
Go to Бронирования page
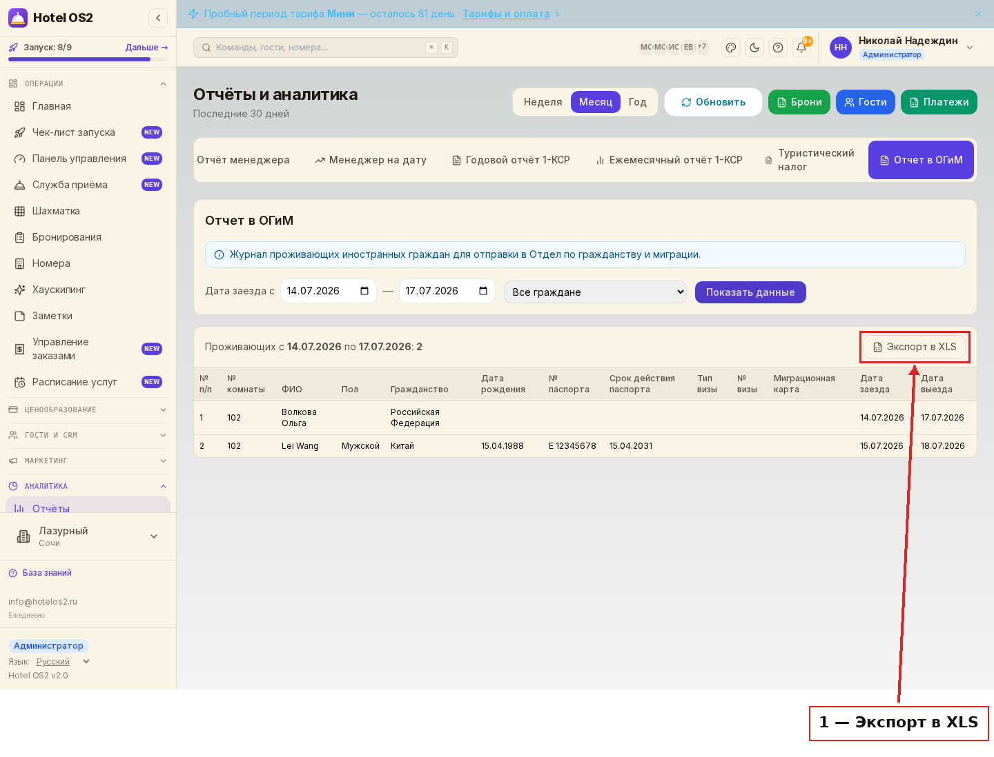coord(88,237)
